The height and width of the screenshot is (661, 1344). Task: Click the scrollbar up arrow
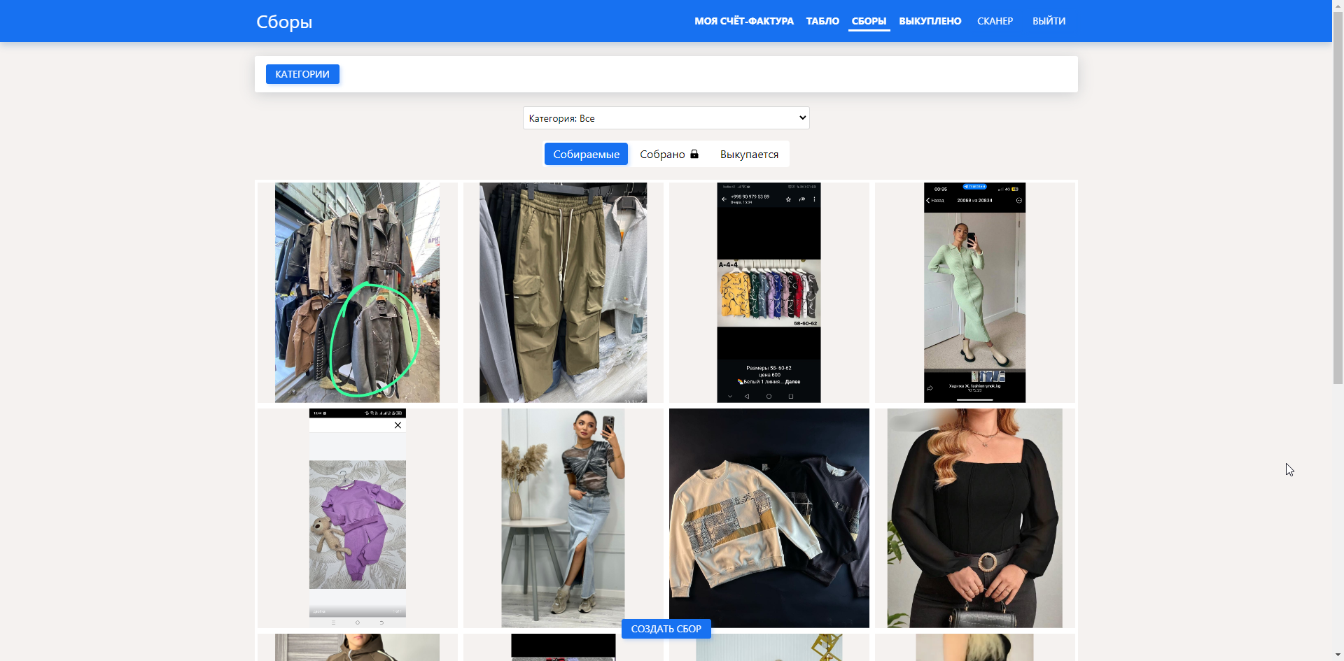click(1338, 5)
